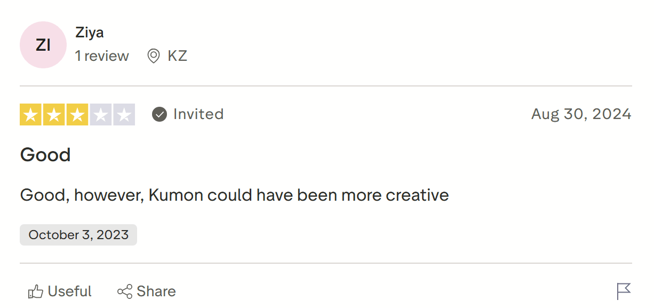Click the Share review button

[147, 291]
